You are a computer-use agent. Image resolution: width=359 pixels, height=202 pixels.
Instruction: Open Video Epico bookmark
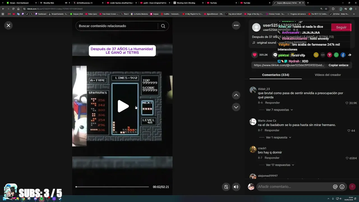tap(91, 14)
